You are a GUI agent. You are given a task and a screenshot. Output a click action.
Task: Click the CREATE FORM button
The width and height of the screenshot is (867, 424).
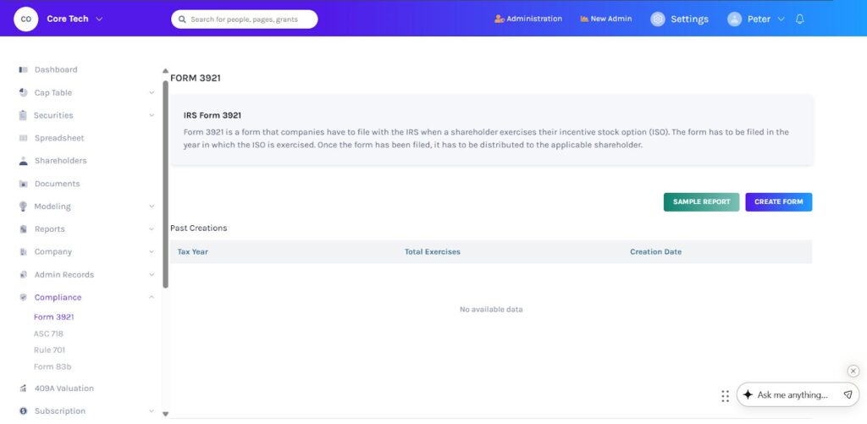pos(779,201)
